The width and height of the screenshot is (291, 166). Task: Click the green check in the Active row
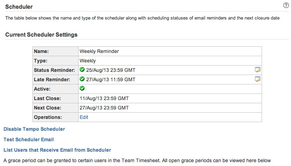(x=82, y=89)
